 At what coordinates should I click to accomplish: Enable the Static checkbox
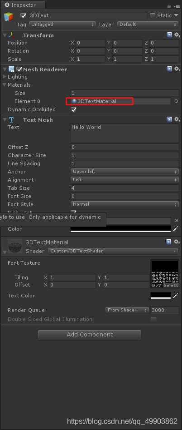click(153, 15)
